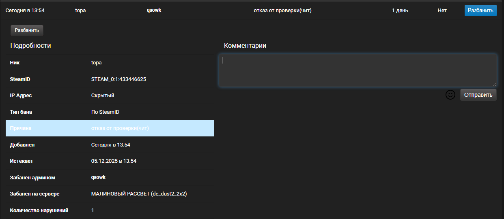Select the По SteamID ban type value
Screen dimensions: 504x219
click(105, 112)
